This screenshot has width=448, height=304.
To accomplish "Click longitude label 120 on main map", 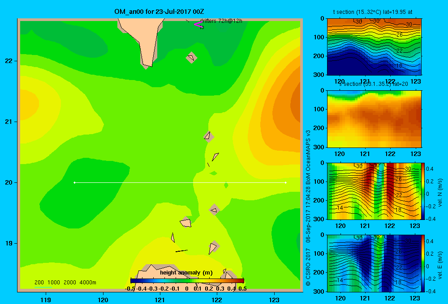I will pos(103,300).
